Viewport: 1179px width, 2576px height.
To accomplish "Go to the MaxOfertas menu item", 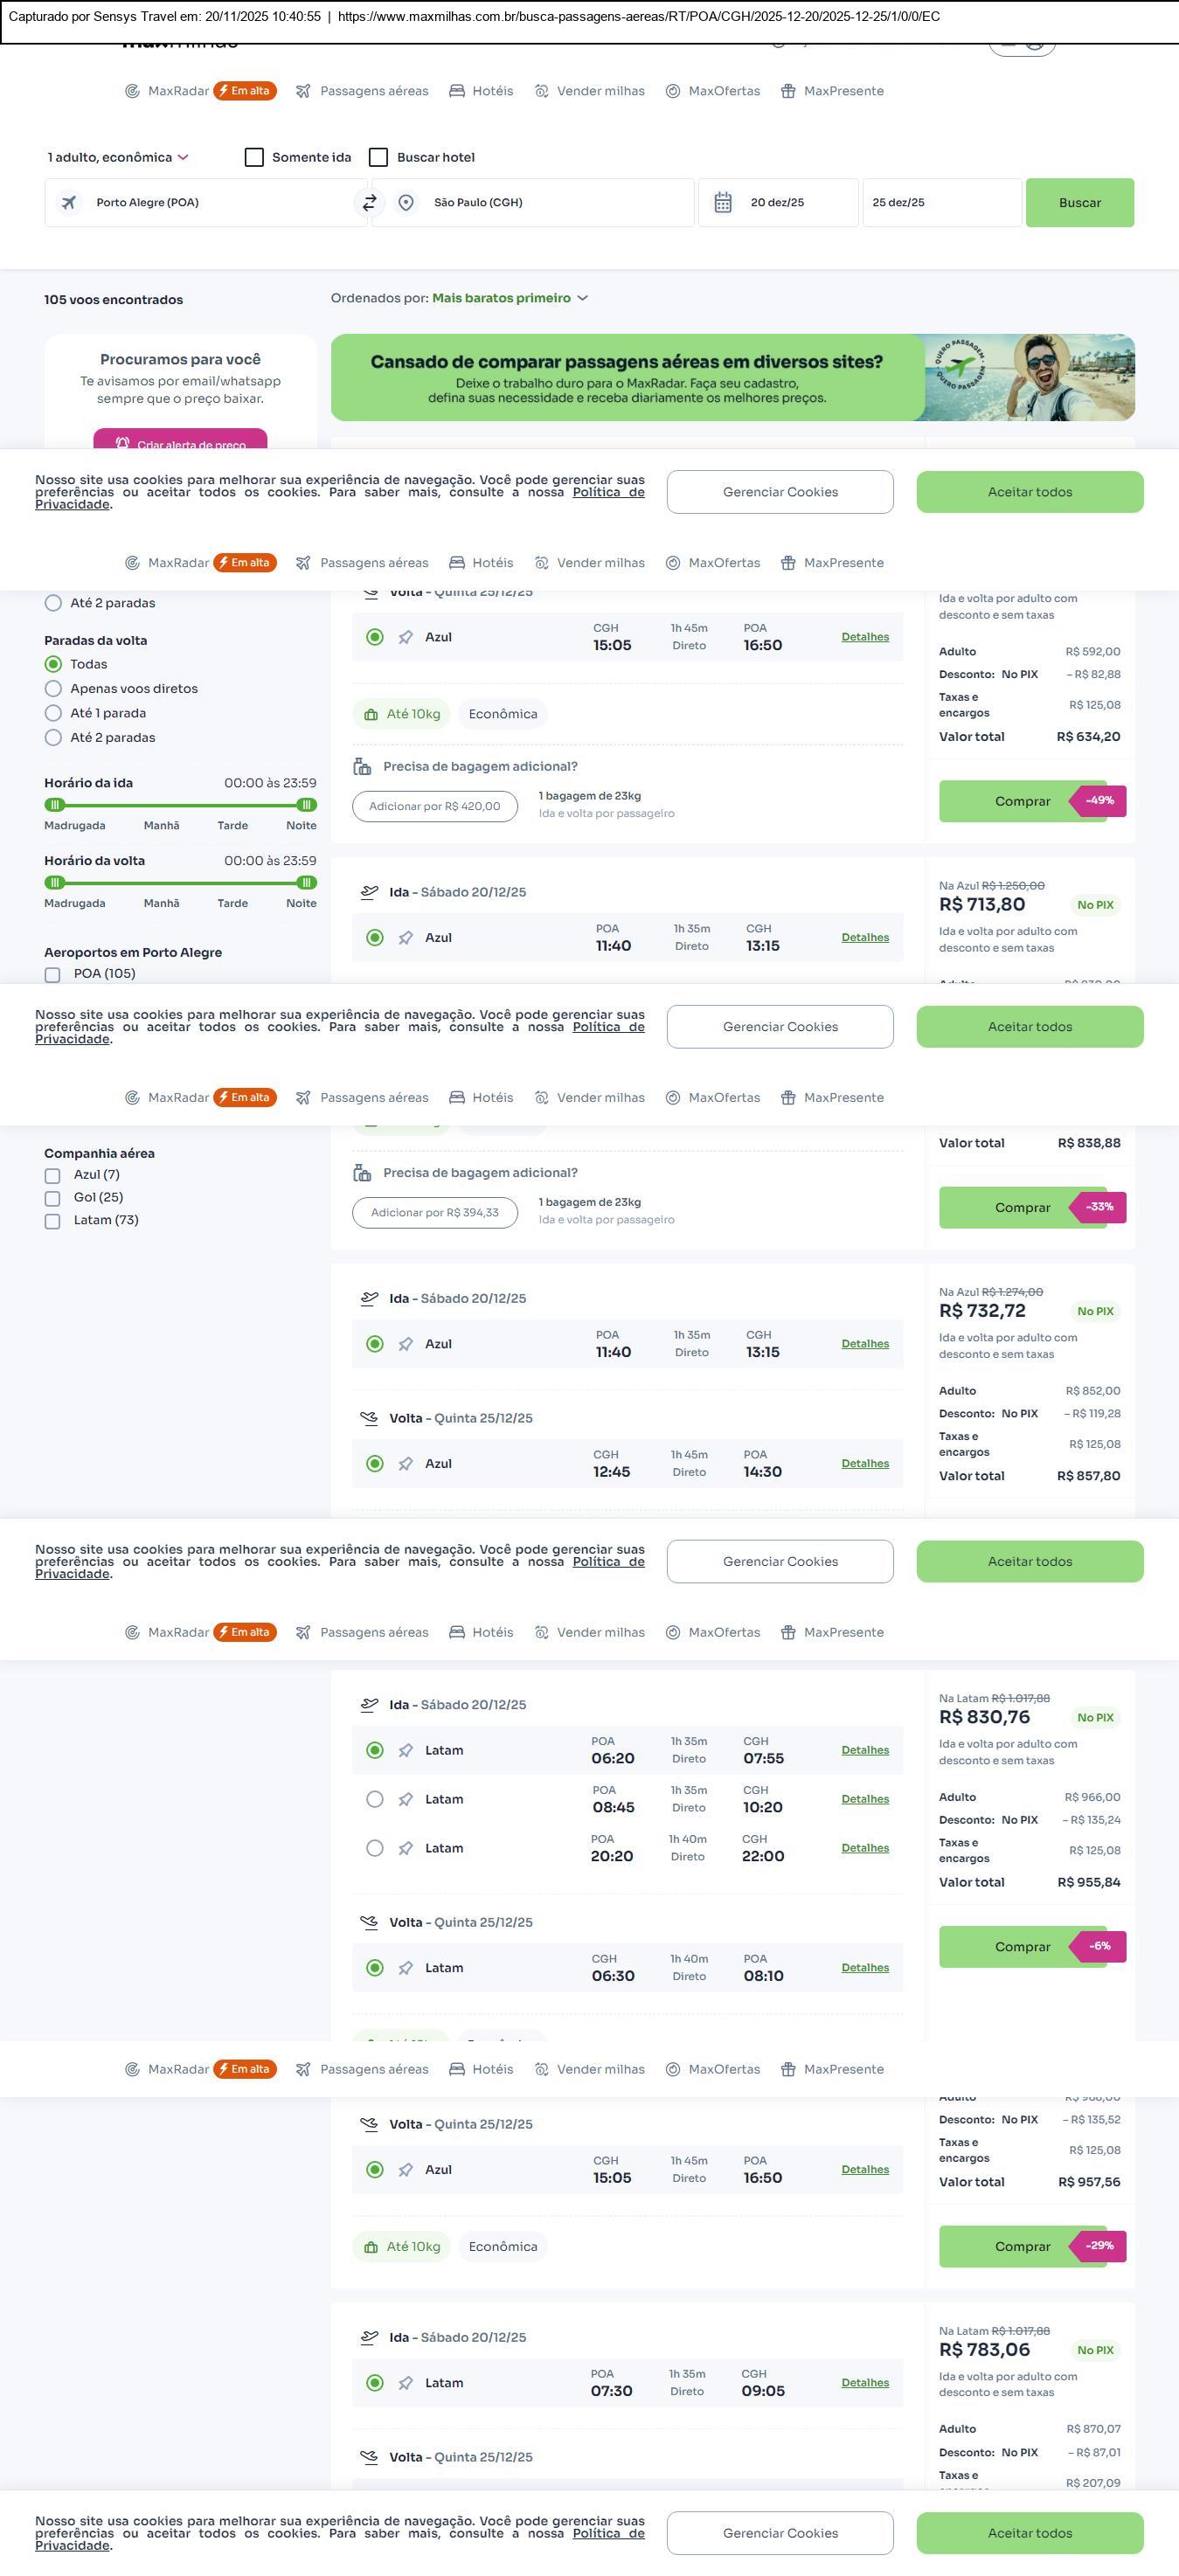I will pyautogui.click(x=713, y=91).
